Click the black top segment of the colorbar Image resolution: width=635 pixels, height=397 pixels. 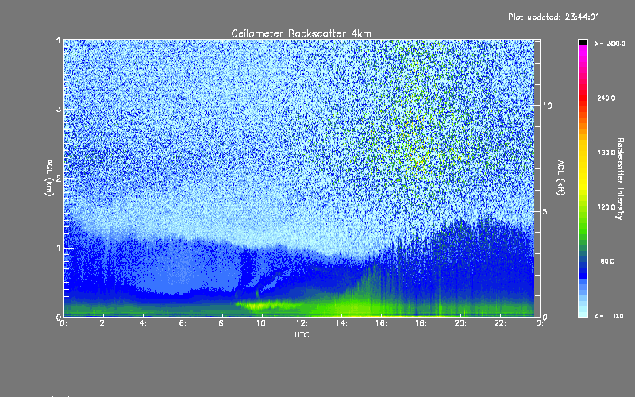583,42
